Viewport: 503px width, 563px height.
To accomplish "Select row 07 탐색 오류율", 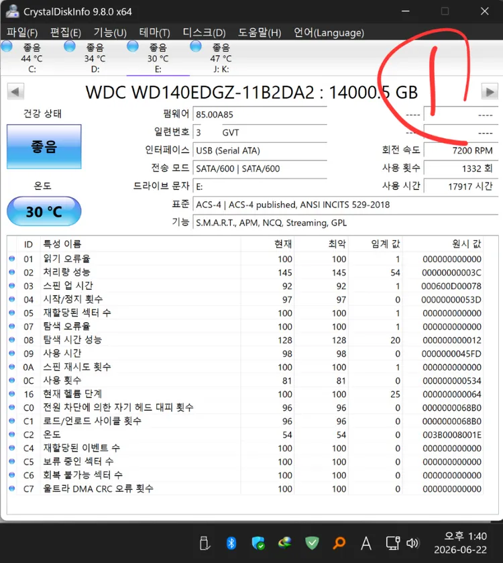I will (245, 327).
